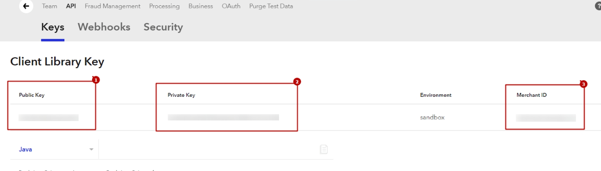The width and height of the screenshot is (601, 171).
Task: Click the copy snippet document icon
Action: pyautogui.click(x=324, y=149)
